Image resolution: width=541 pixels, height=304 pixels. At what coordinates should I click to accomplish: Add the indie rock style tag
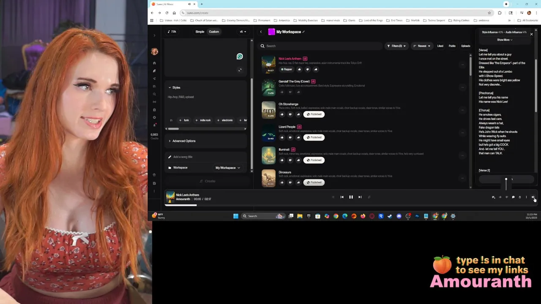(x=203, y=120)
